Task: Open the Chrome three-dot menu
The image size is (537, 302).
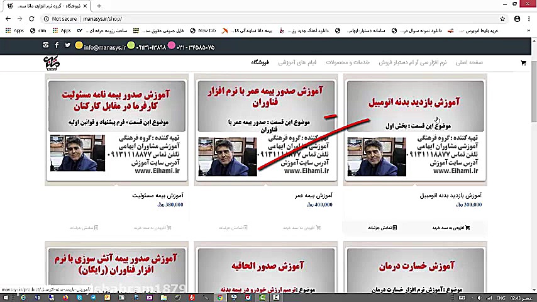Action: tap(529, 19)
